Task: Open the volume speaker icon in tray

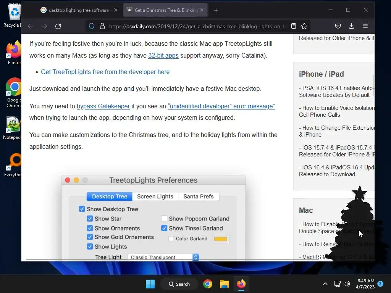Action: pyautogui.click(x=347, y=284)
